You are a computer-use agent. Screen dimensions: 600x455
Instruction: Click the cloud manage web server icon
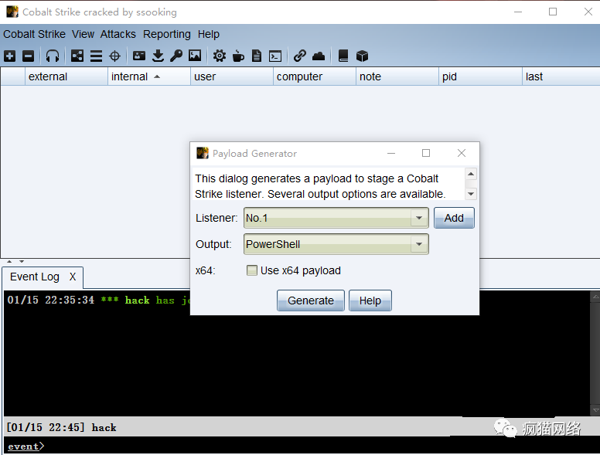tap(319, 56)
